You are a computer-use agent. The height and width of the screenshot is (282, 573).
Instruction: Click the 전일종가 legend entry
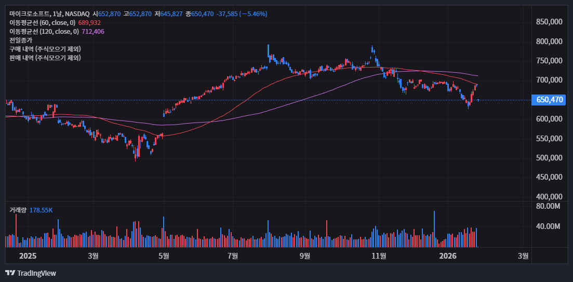tap(21, 40)
